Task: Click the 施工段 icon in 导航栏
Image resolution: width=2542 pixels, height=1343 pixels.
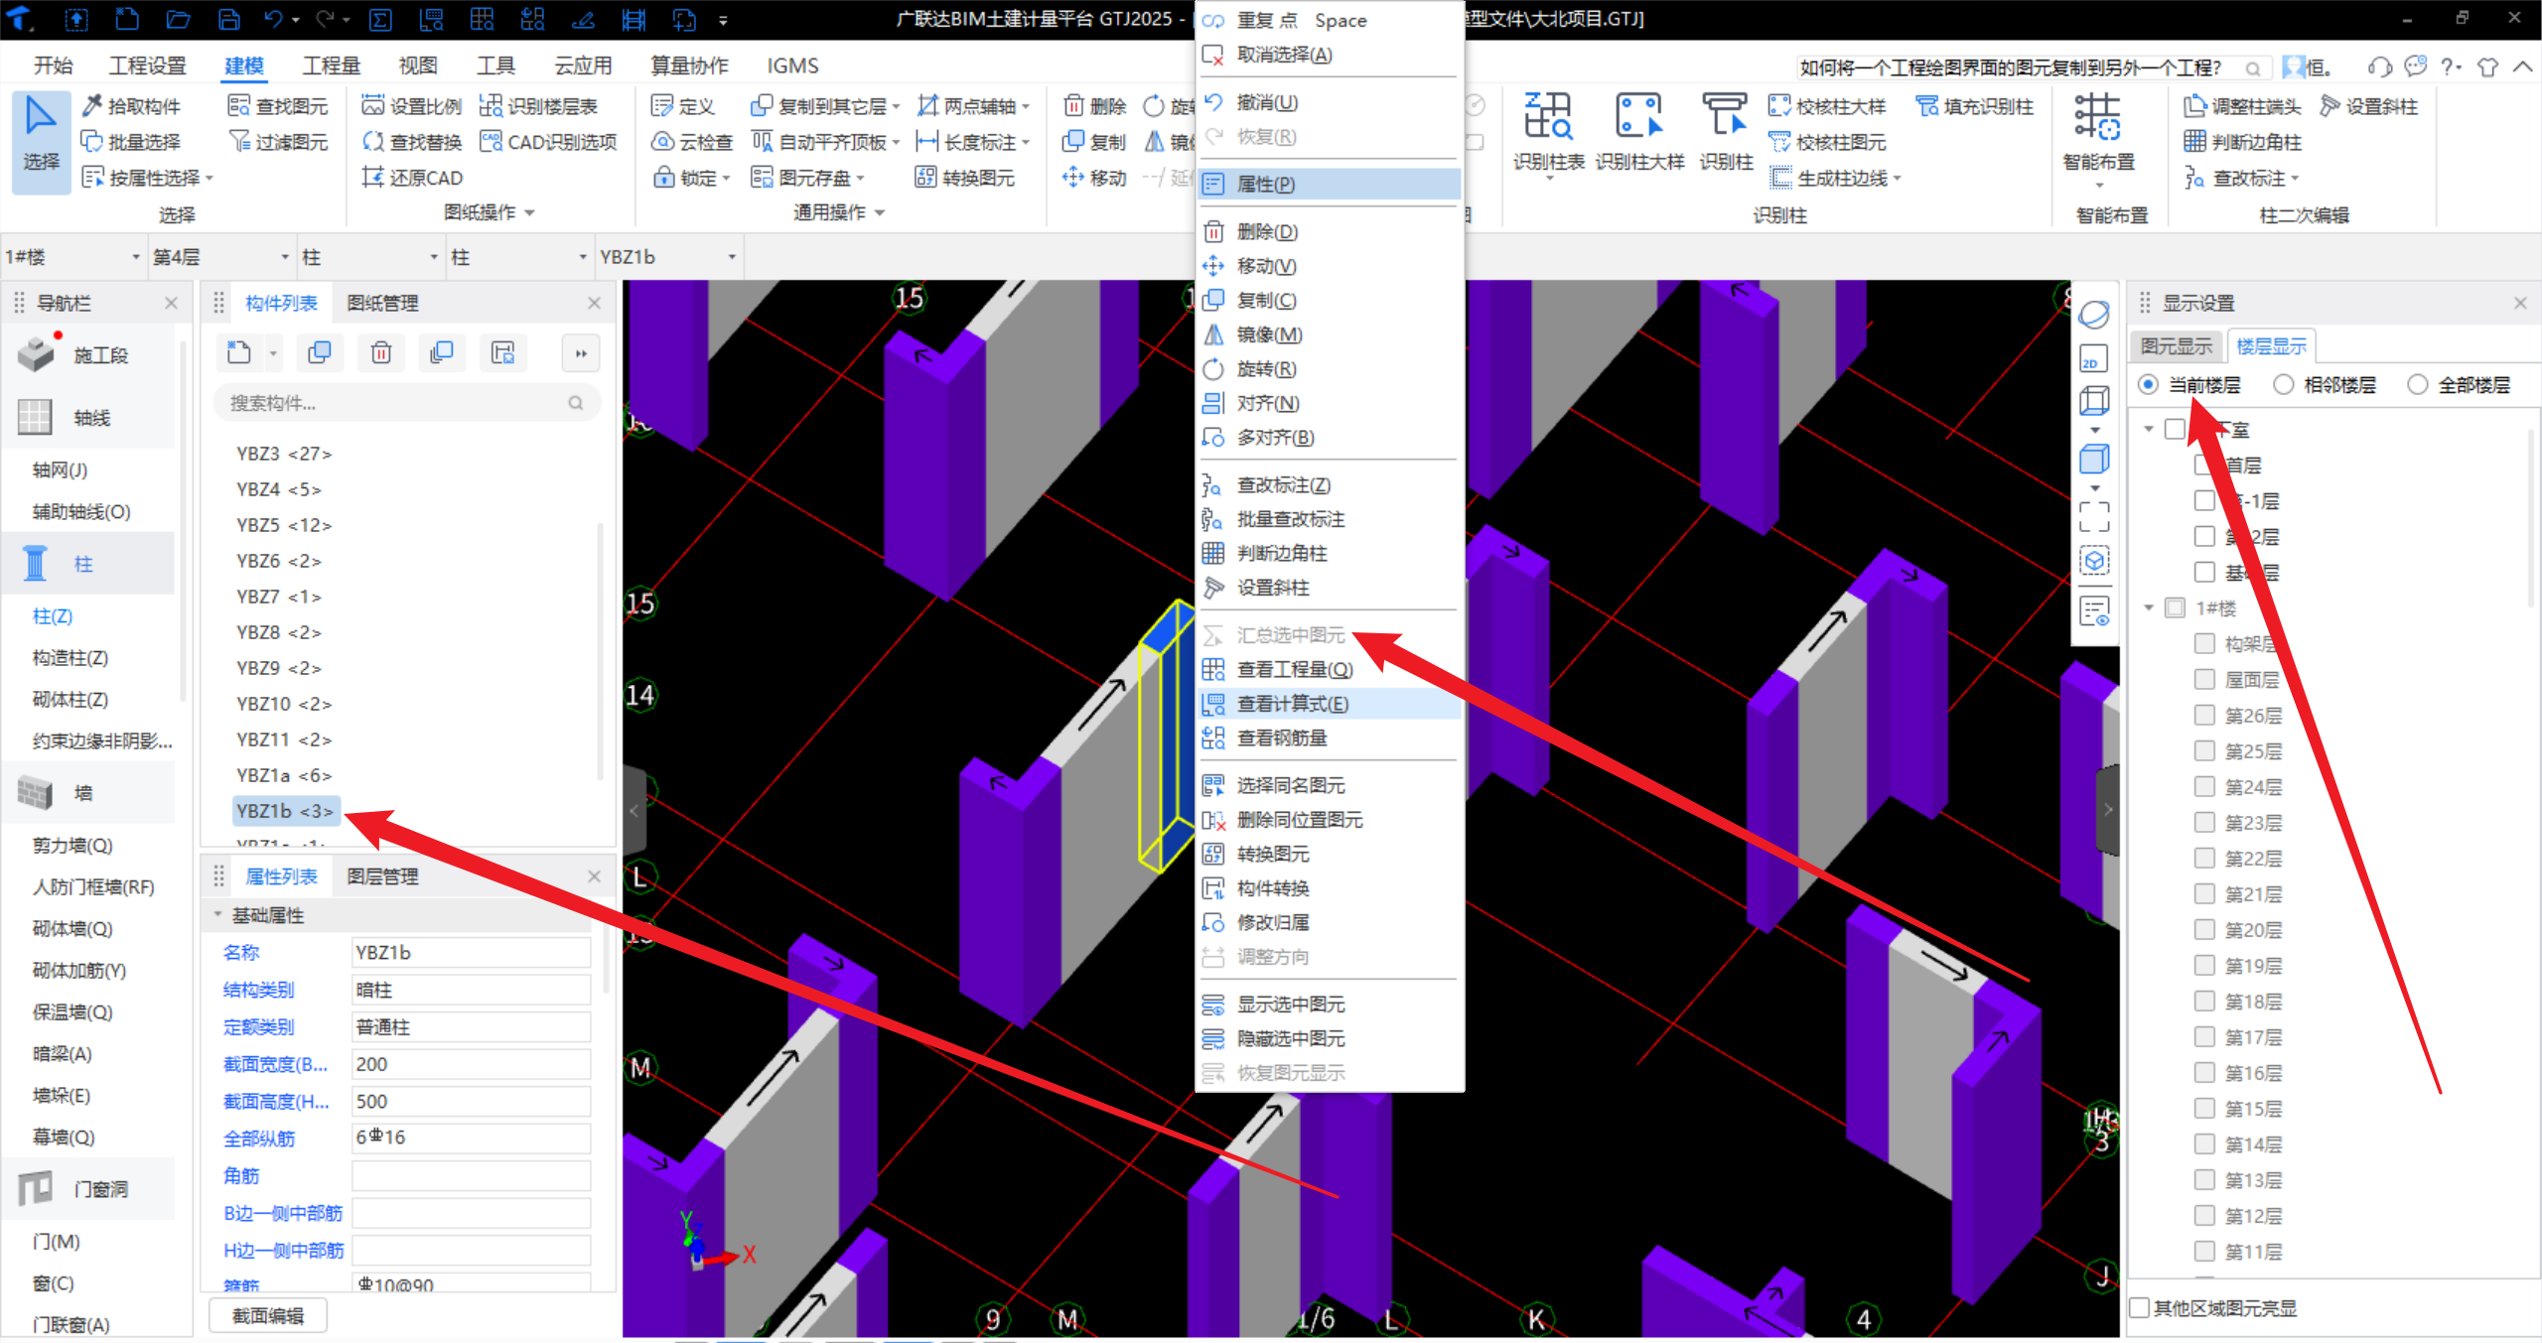Action: tap(35, 354)
